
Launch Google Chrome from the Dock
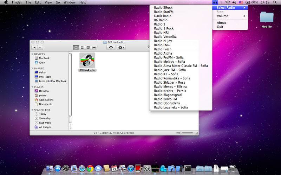coord(90,168)
